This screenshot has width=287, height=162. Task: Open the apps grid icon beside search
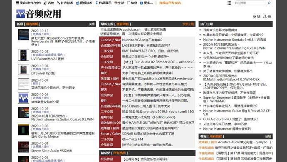pos(229,3)
